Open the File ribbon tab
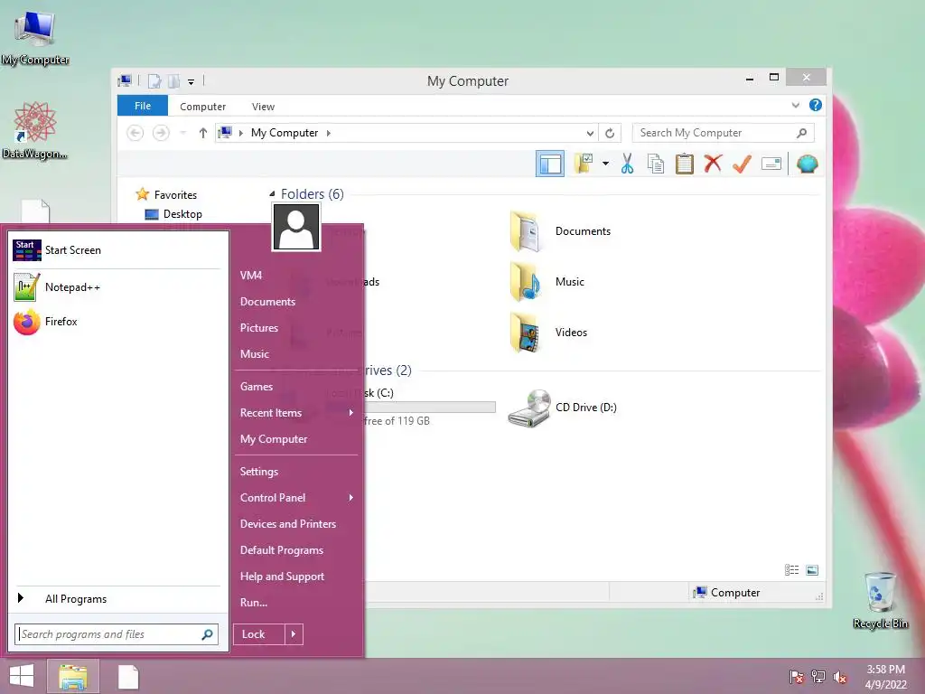This screenshot has height=694, width=925. coord(143,106)
